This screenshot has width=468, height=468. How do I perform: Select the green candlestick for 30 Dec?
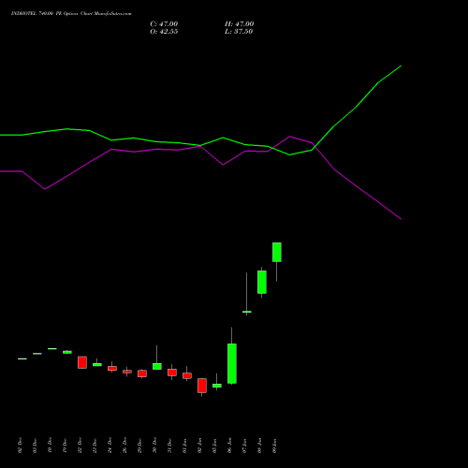click(x=157, y=366)
